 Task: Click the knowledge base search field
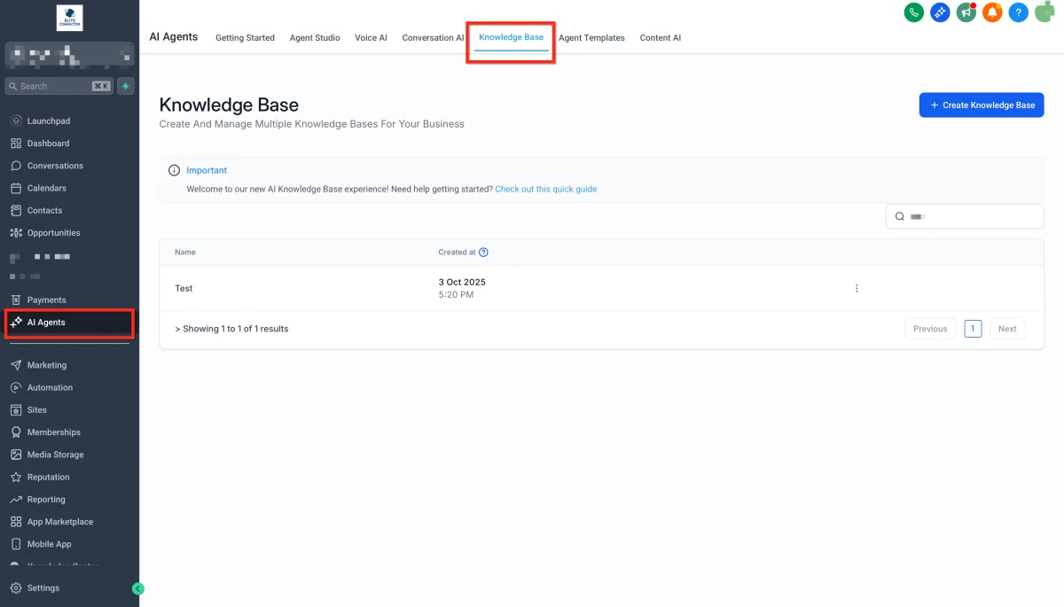point(965,216)
